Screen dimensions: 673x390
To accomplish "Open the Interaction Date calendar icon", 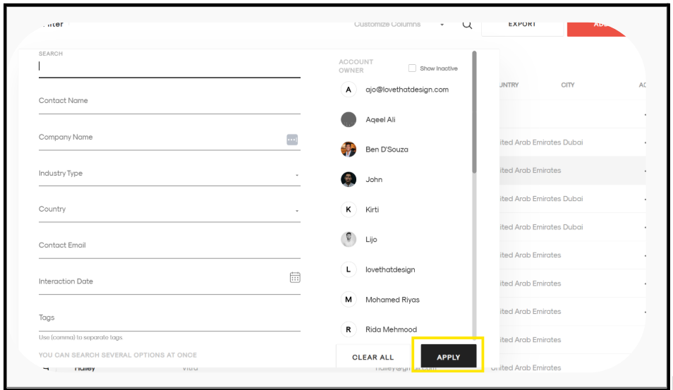I will tap(295, 278).
